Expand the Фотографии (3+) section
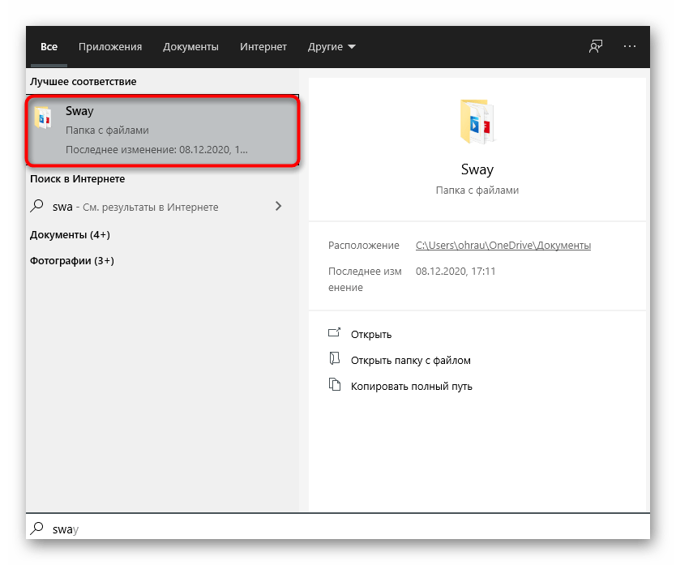This screenshot has width=676, height=565. (72, 260)
